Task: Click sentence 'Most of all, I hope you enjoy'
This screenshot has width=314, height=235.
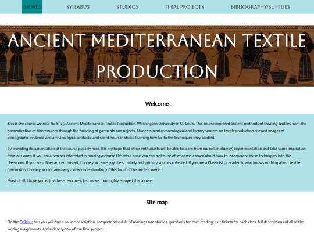Action: (x=80, y=180)
